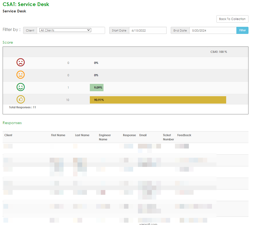
Task: Sort by the First Name column header
Action: coord(58,135)
